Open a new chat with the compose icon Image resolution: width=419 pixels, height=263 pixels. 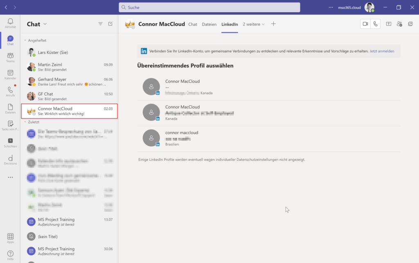click(110, 24)
